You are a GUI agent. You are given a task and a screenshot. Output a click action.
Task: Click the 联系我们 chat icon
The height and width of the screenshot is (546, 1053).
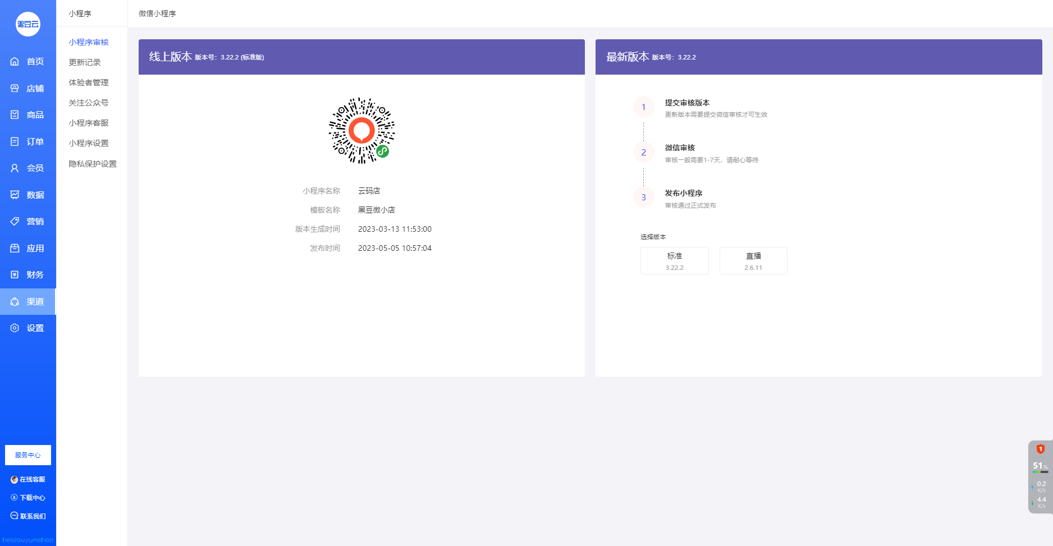point(14,516)
